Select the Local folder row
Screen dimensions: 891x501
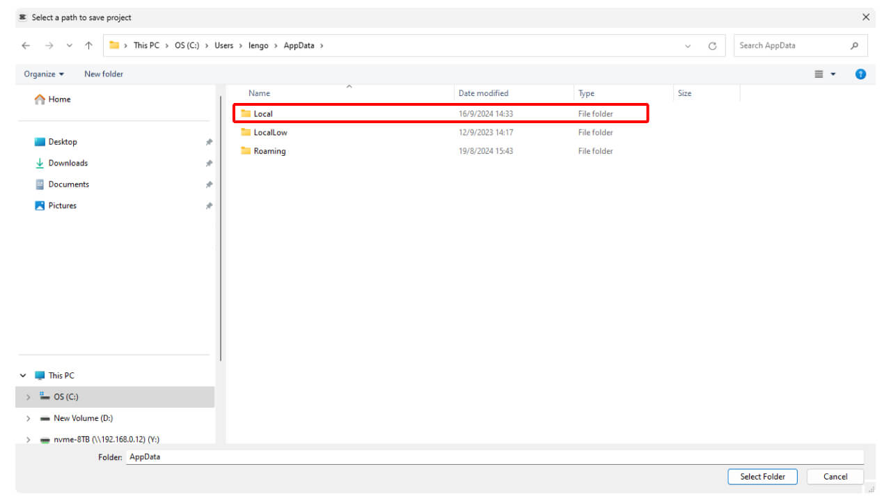pos(441,113)
